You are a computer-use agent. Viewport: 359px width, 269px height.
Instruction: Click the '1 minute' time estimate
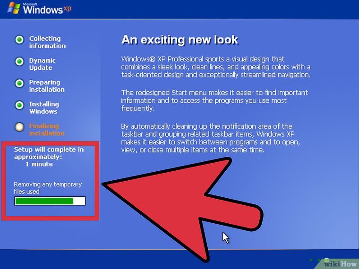[x=39, y=164]
